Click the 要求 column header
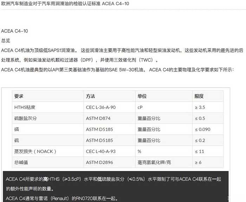The image size is (246, 202). (x=19, y=96)
